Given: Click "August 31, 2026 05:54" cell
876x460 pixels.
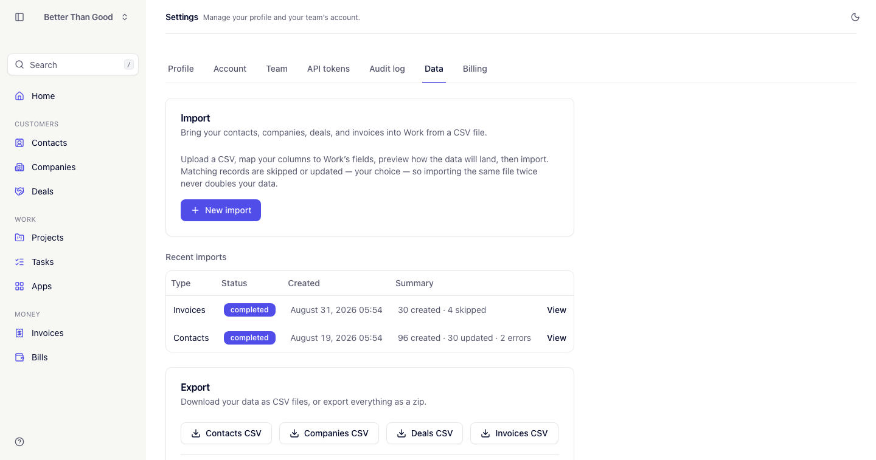Looking at the screenshot, I should pyautogui.click(x=336, y=310).
